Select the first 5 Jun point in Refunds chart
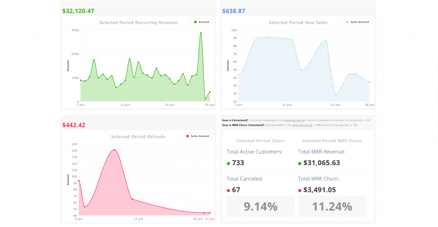 tap(79, 181)
